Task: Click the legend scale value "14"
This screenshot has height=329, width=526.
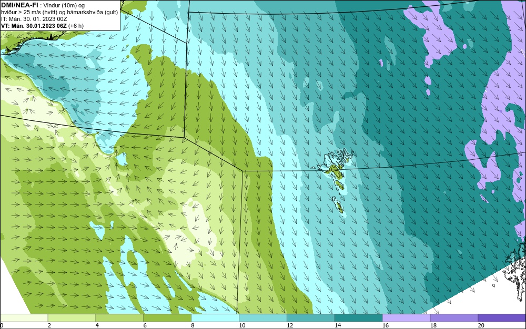Action: 338,325
